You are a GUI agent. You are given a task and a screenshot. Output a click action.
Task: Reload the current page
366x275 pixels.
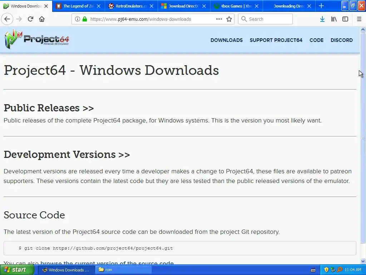pyautogui.click(x=30, y=19)
